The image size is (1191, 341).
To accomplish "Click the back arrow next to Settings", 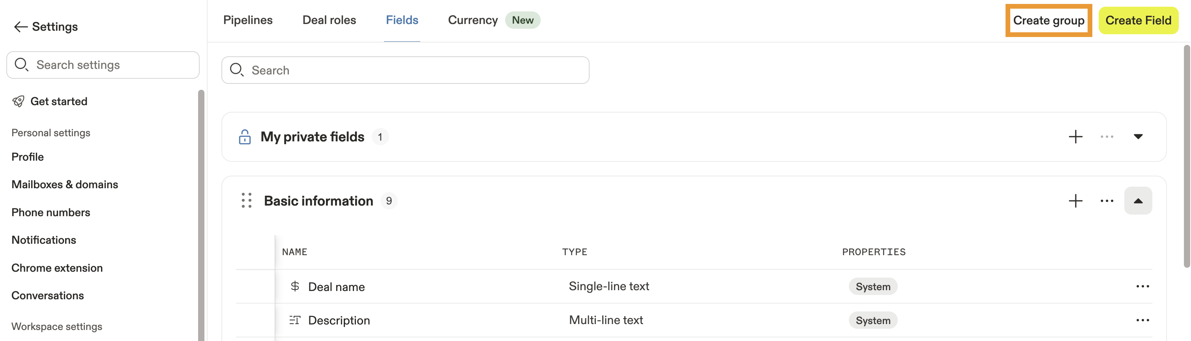I will point(21,27).
